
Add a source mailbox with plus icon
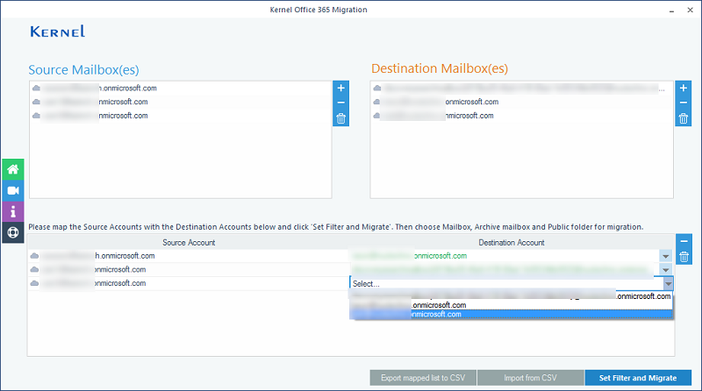[x=341, y=89]
